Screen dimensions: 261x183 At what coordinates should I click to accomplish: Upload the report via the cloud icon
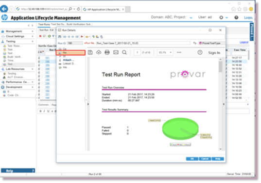click(99, 52)
